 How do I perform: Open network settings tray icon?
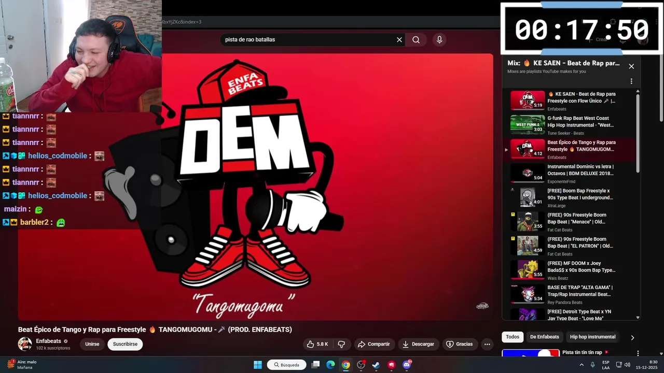tap(619, 365)
